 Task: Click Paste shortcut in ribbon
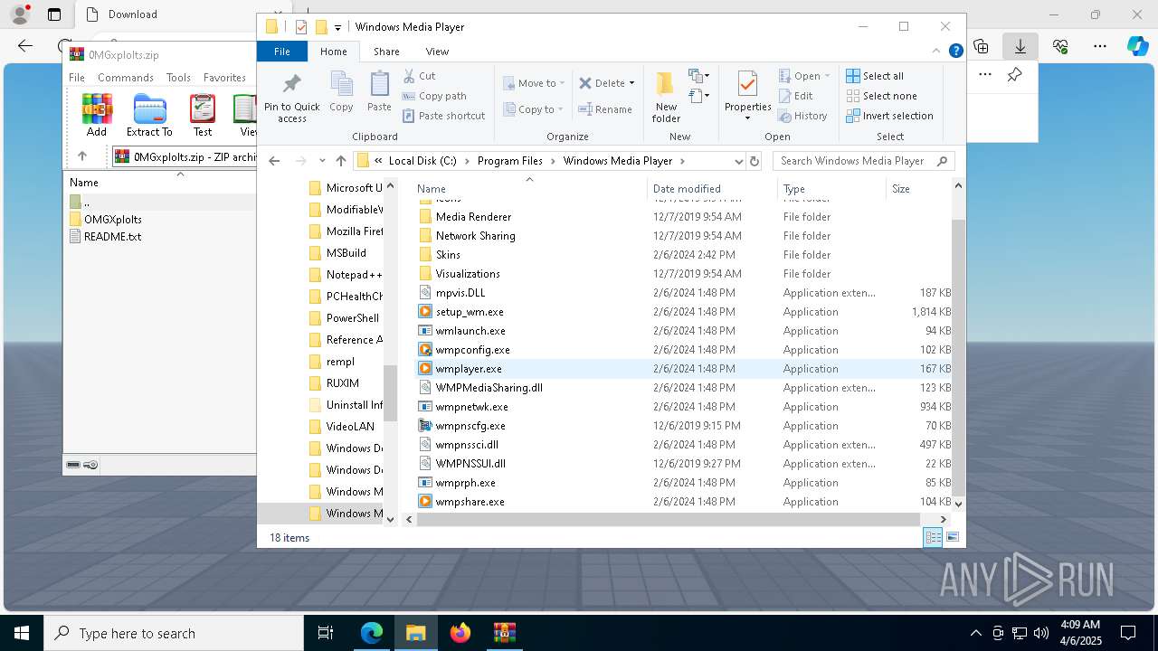pyautogui.click(x=443, y=116)
